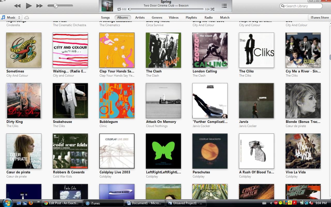Click the volume slider knob
The image size is (331, 207).
56,6
